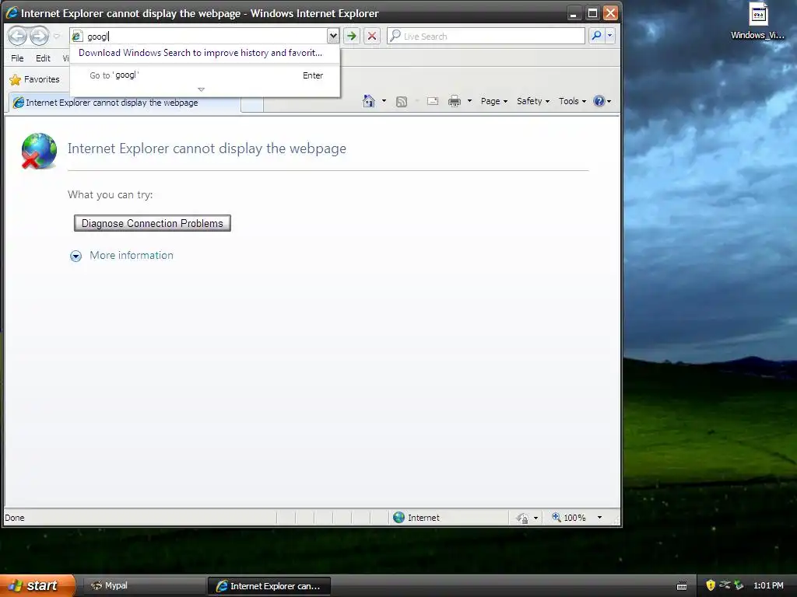Open the Favorites star button
The image size is (797, 597).
tap(34, 79)
